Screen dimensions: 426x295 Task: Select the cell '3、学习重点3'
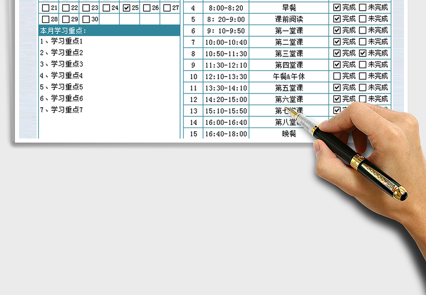click(x=109, y=64)
